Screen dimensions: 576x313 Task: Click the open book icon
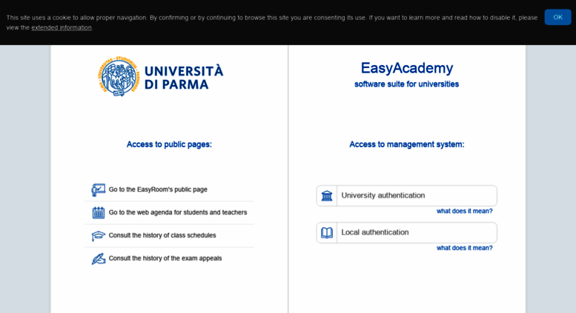click(327, 233)
